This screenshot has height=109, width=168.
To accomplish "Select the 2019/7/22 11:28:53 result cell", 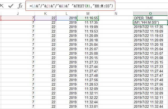I will (x=150, y=89).
